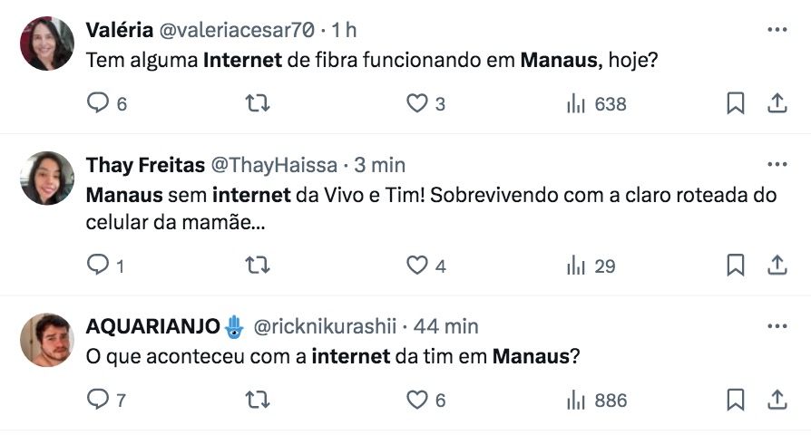Image resolution: width=811 pixels, height=435 pixels.
Task: Open the 44 min timestamp link
Action: [447, 325]
